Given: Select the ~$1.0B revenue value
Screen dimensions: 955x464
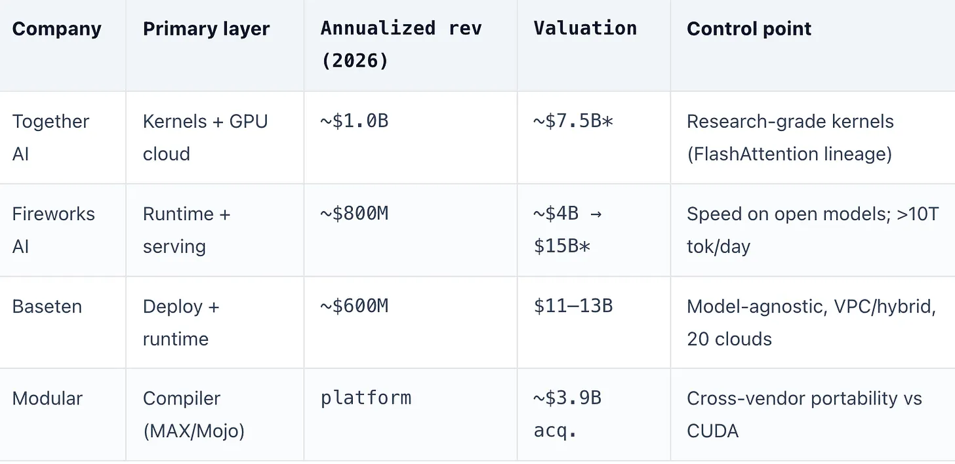Looking at the screenshot, I should pyautogui.click(x=354, y=121).
